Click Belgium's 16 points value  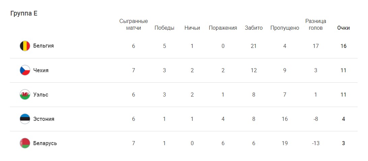(343, 46)
